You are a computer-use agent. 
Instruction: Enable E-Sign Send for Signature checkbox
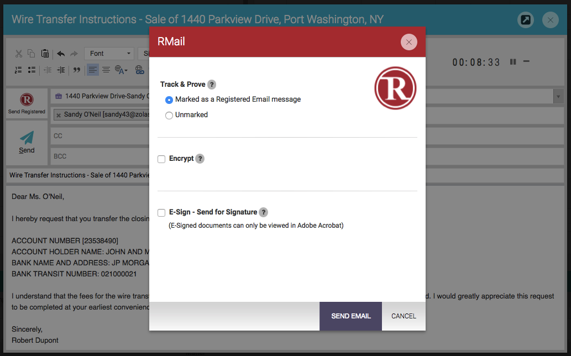161,213
